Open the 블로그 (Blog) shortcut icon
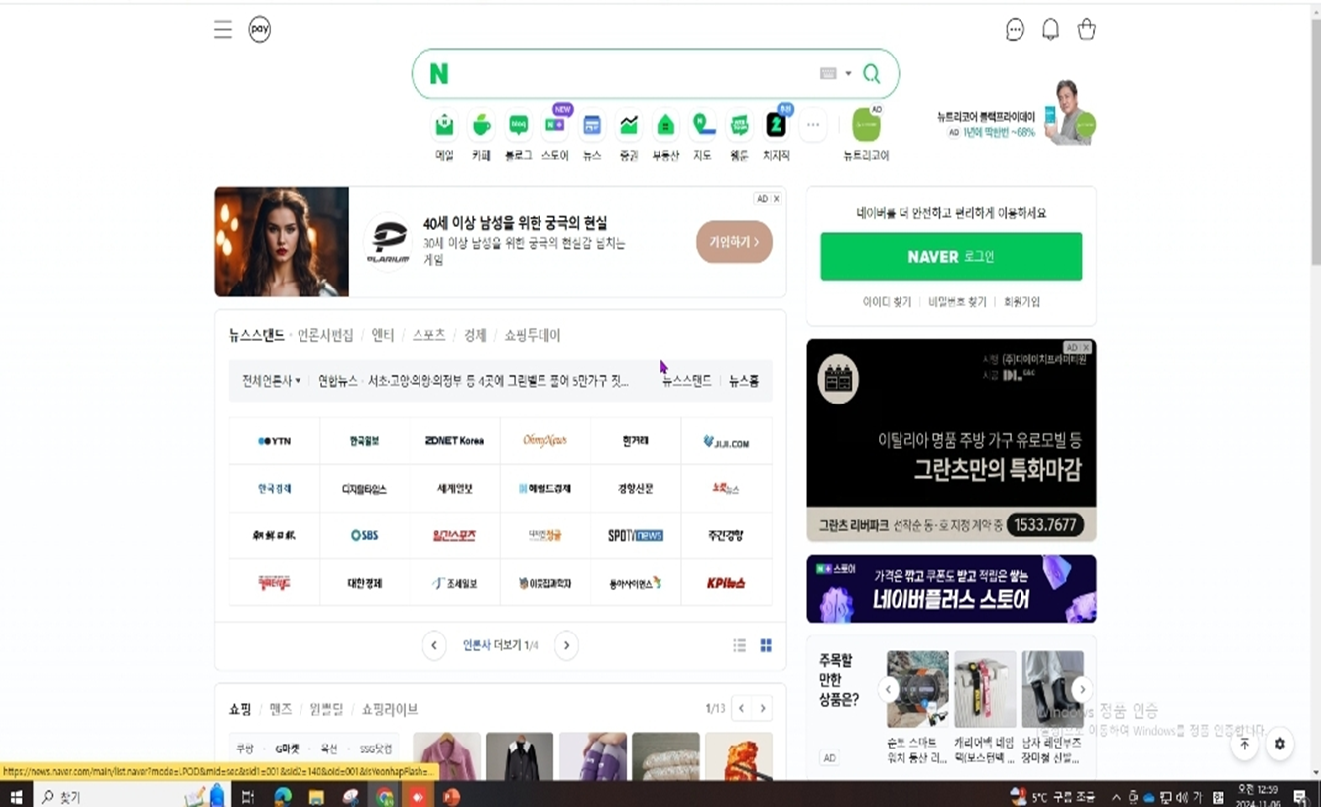This screenshot has height=807, width=1321. (518, 125)
